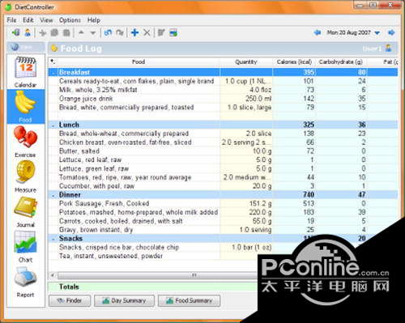Click the 151.2 g quantity cell
405x323 pixels.
tap(246, 203)
